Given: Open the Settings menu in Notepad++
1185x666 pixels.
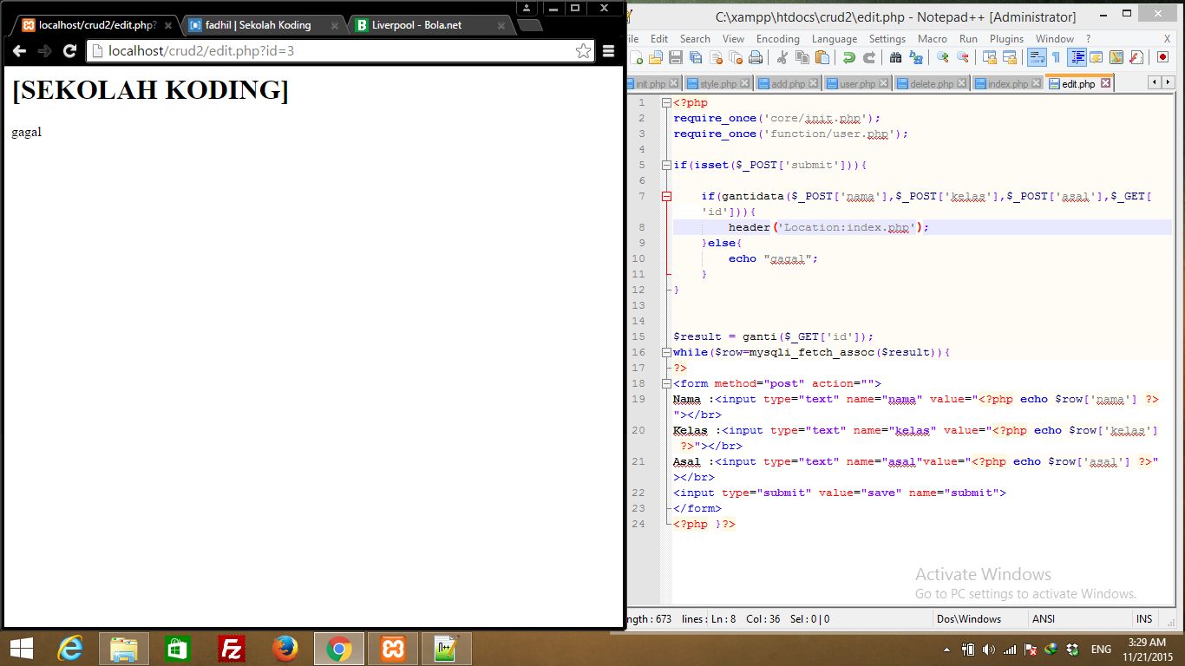Looking at the screenshot, I should click(x=887, y=39).
